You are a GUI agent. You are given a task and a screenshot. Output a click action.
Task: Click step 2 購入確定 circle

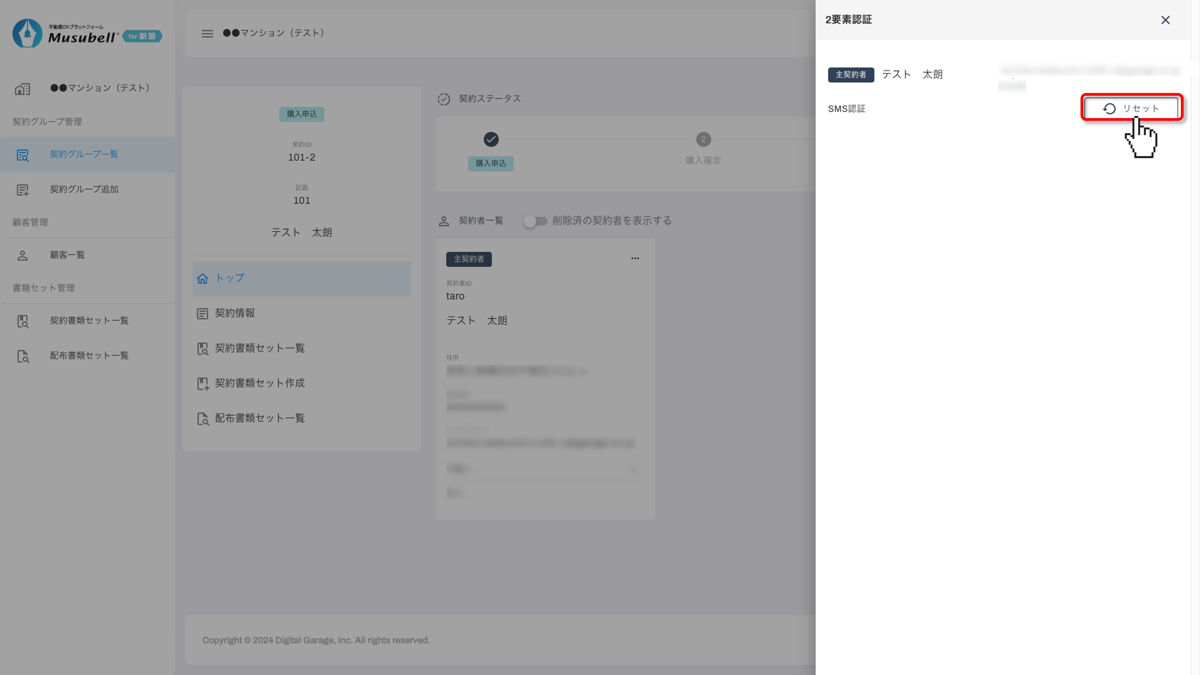point(703,139)
